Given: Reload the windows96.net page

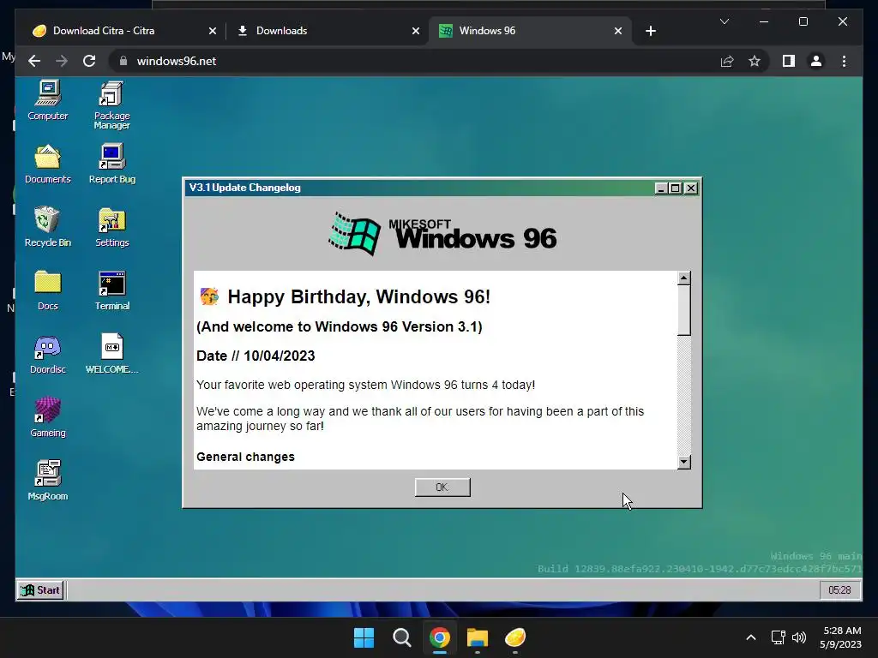Looking at the screenshot, I should (x=89, y=61).
